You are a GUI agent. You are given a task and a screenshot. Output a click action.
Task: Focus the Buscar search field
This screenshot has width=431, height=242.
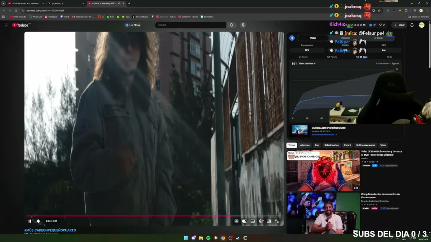tap(191, 25)
